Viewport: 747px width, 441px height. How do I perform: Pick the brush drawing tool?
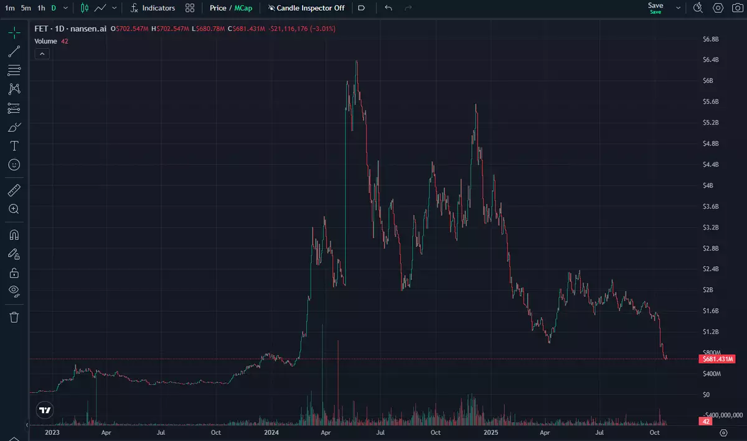tap(14, 127)
